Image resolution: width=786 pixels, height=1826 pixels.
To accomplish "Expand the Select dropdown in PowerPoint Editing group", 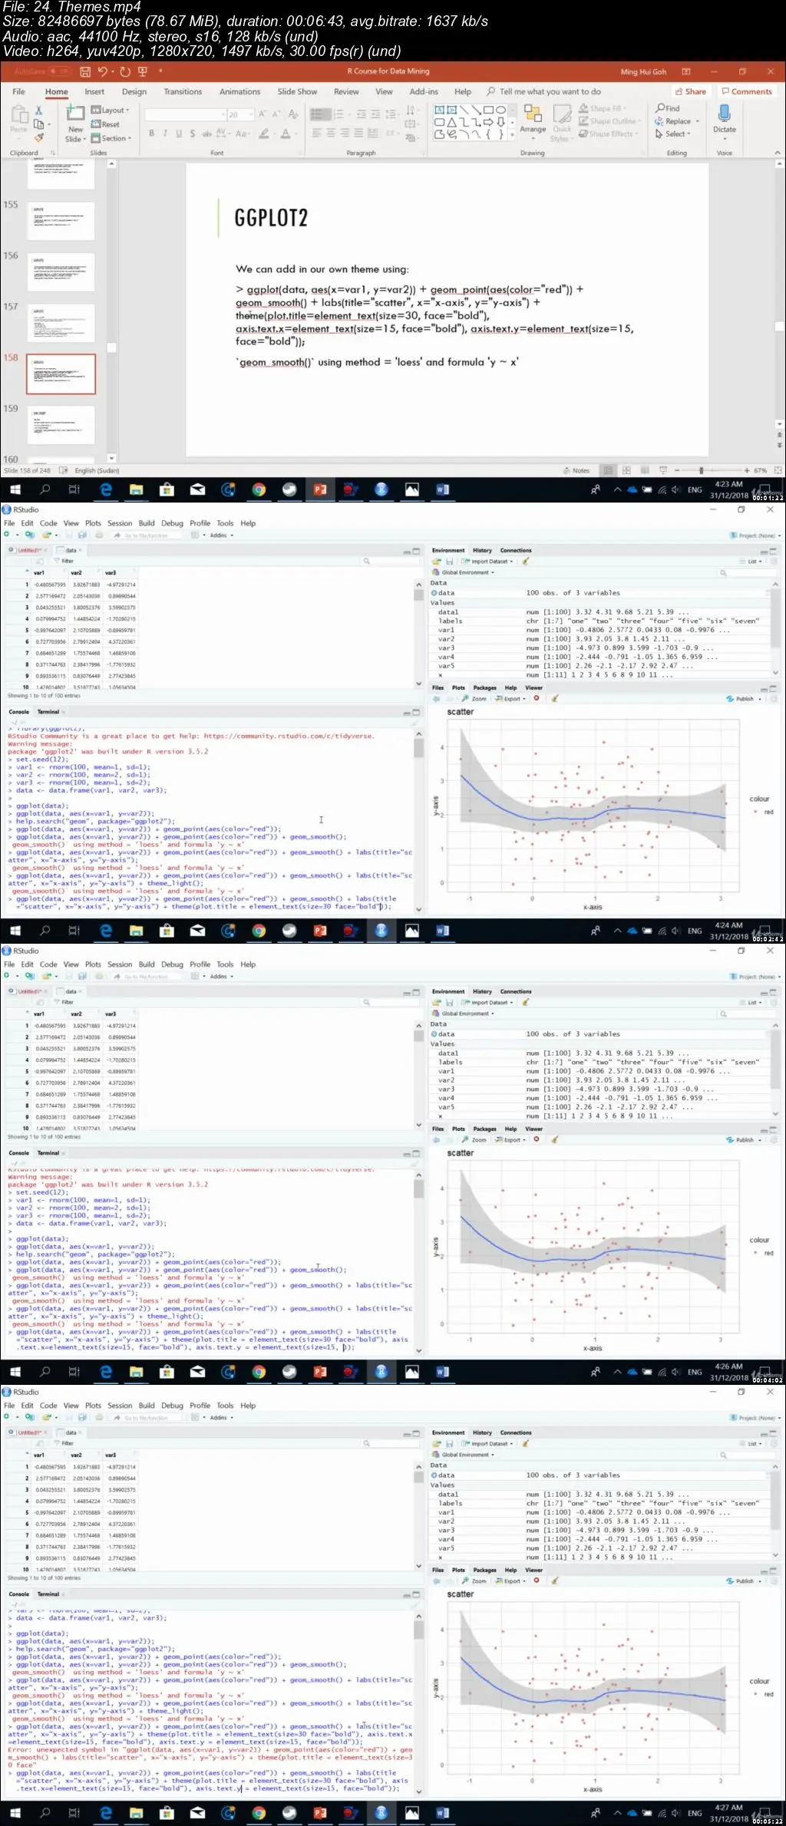I will (x=673, y=133).
